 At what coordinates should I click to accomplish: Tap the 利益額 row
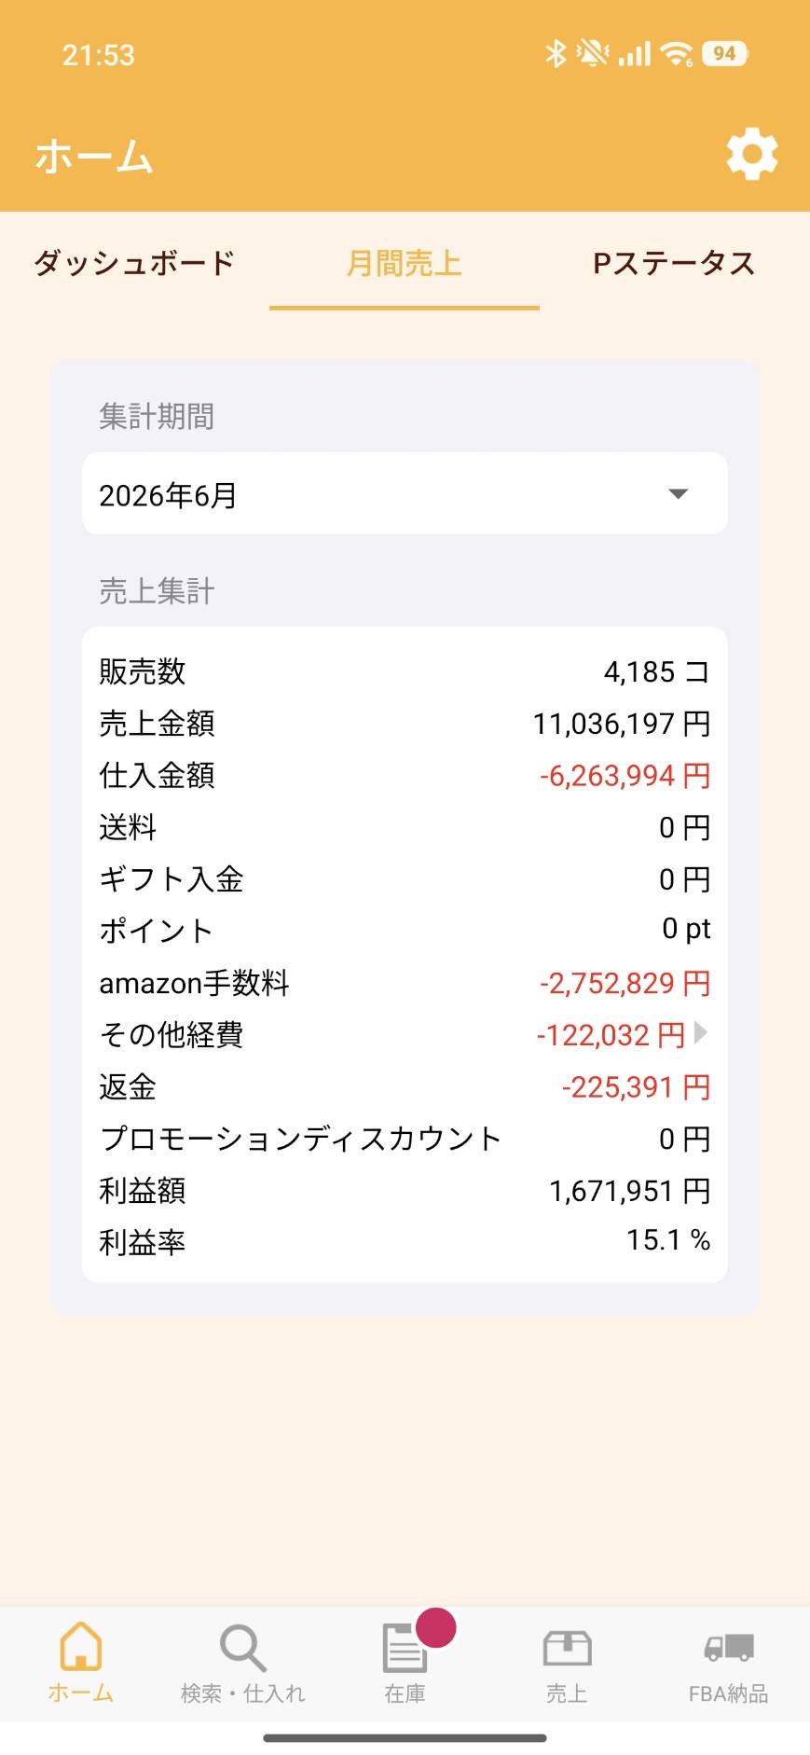405,1191
